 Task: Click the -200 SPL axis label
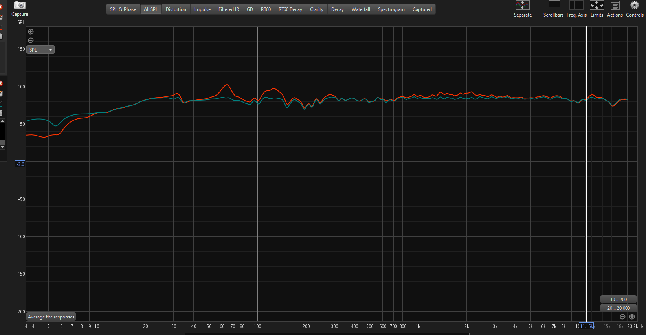pyautogui.click(x=20, y=312)
